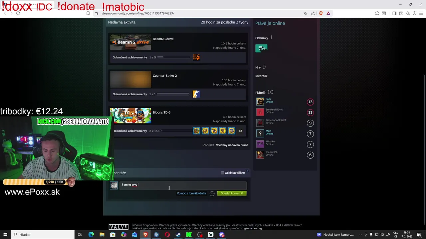The image size is (426, 239).
Task: Open the emoticon picker smiley icon
Action: coord(212,193)
